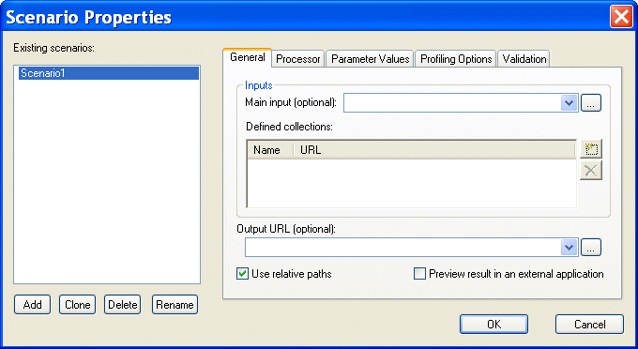
Task: Select Scenario1 in existing scenarios list
Action: 109,73
